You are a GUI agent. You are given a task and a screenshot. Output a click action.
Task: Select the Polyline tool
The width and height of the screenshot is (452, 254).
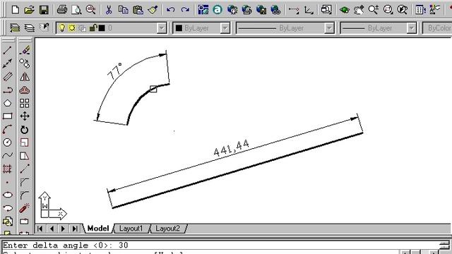8,90
